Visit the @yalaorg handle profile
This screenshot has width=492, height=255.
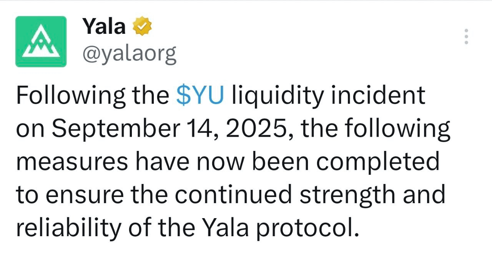click(x=130, y=53)
